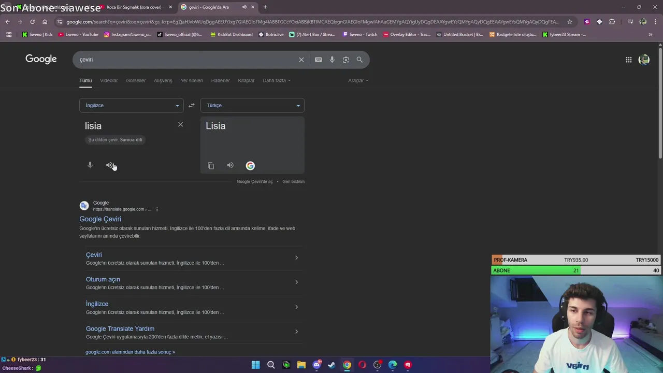Viewport: 663px width, 373px height.
Task: Open the Türkçe target language dropdown
Action: 252,105
